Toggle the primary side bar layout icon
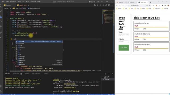 point(90,2)
